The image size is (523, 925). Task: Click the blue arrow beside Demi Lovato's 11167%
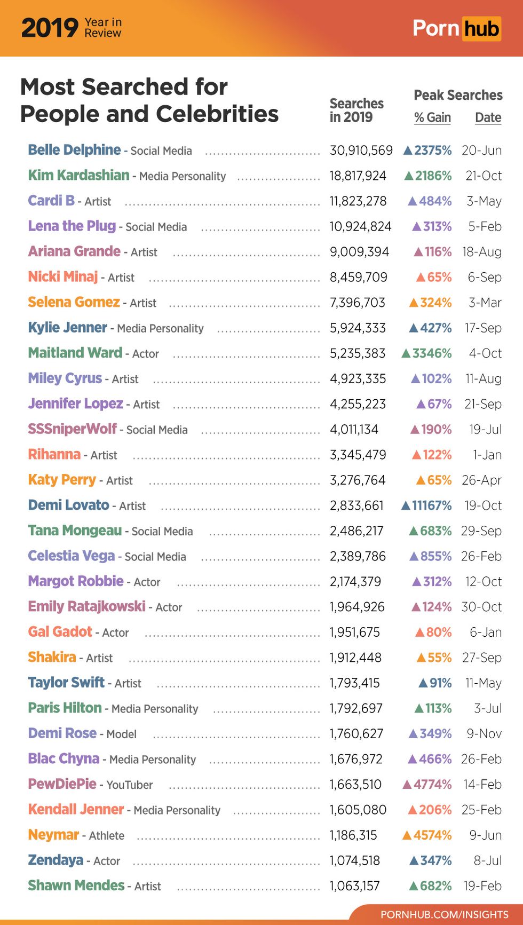pos(406,505)
